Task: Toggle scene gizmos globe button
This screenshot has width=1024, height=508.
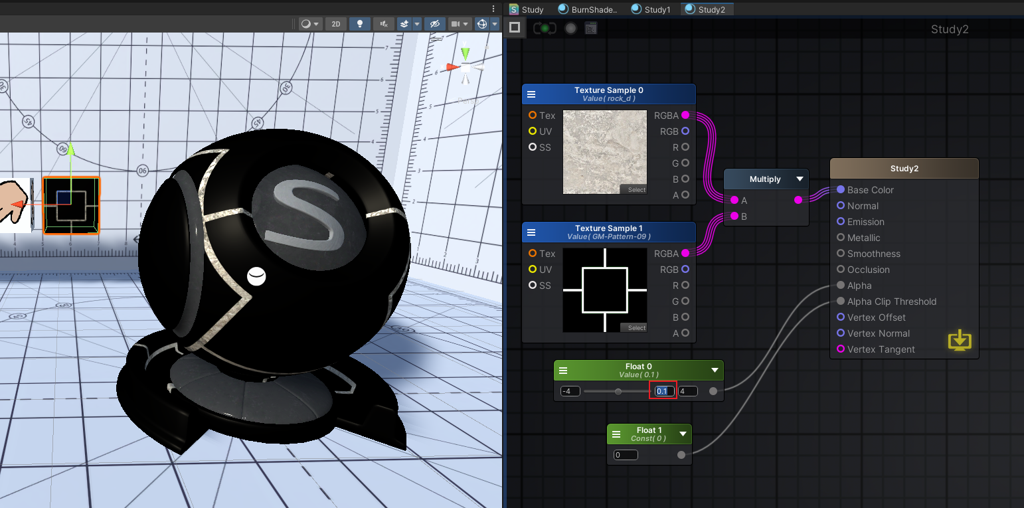Action: (482, 24)
